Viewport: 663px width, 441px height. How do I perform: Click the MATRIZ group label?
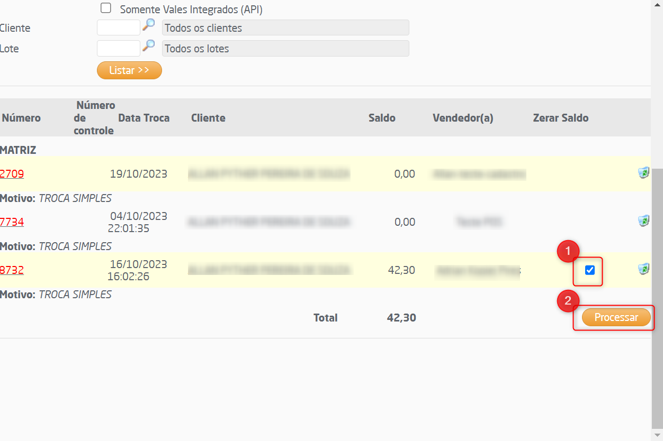pos(18,150)
